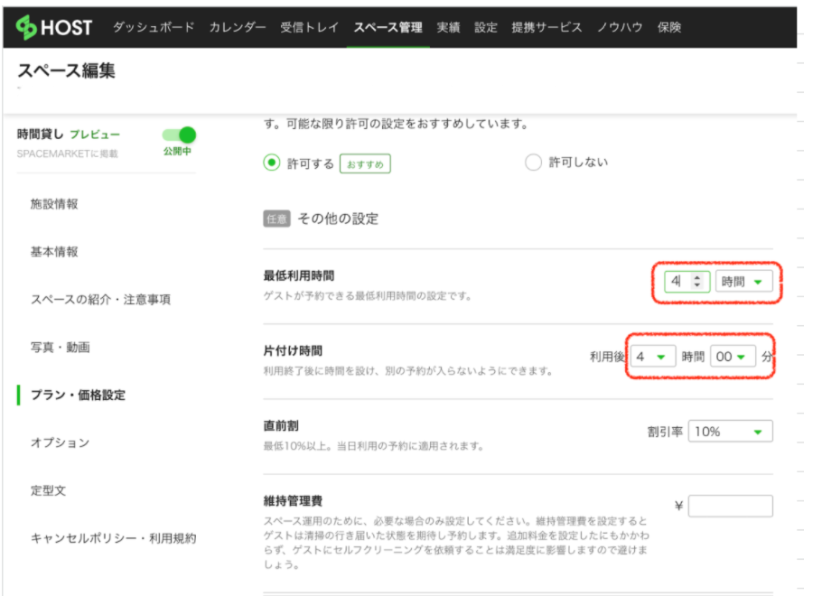Image resolution: width=822 pixels, height=596 pixels.
Task: Open 写真・動画 sidebar section
Action: [x=60, y=347]
